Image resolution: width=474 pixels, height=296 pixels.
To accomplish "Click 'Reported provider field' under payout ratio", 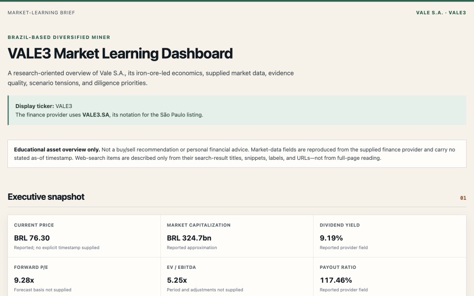I will tap(344, 290).
